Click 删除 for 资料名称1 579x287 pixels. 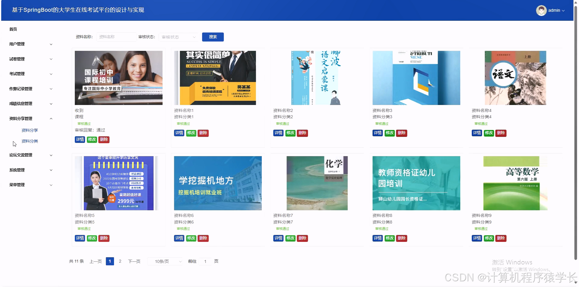point(203,133)
